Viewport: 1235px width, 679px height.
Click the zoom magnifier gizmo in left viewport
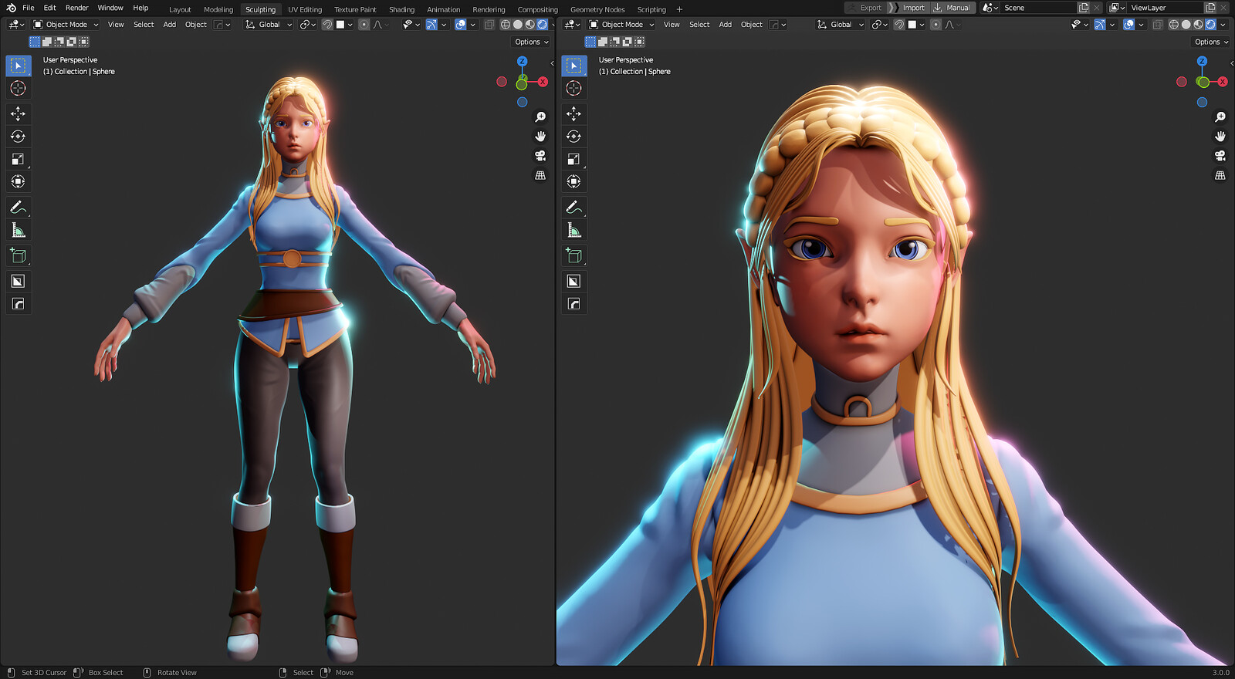[x=540, y=117]
